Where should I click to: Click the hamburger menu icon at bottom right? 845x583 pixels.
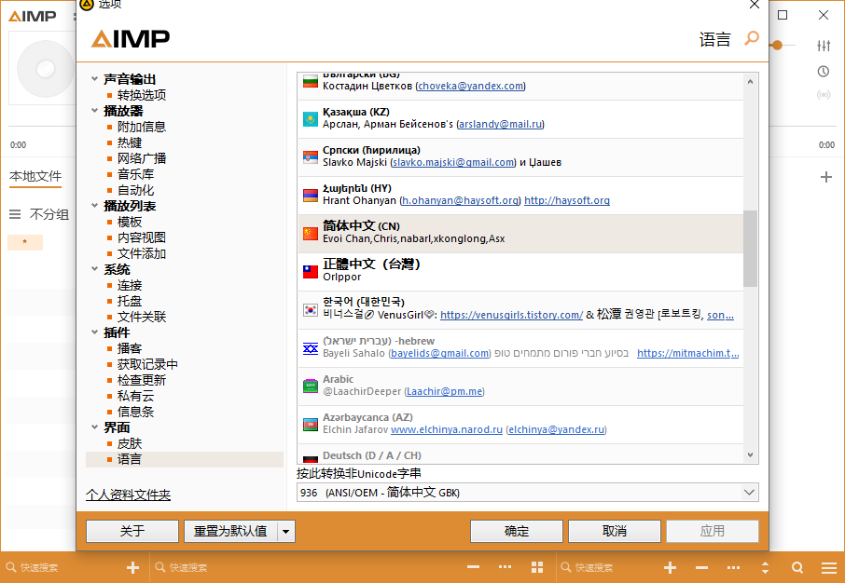point(829,567)
